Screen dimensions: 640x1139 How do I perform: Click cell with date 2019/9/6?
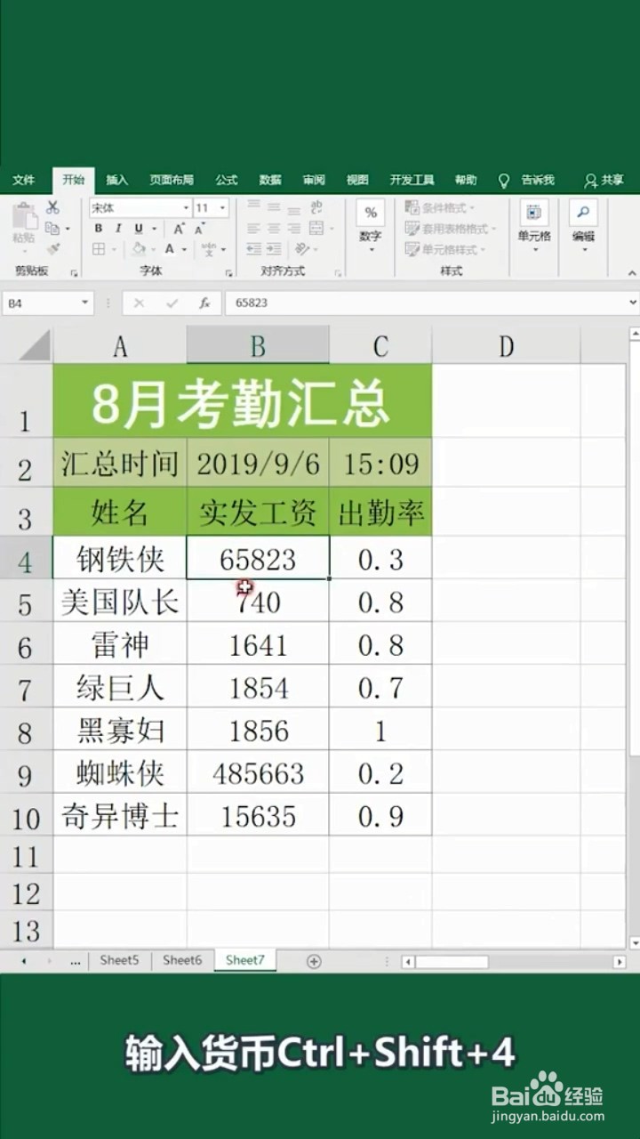(x=258, y=463)
